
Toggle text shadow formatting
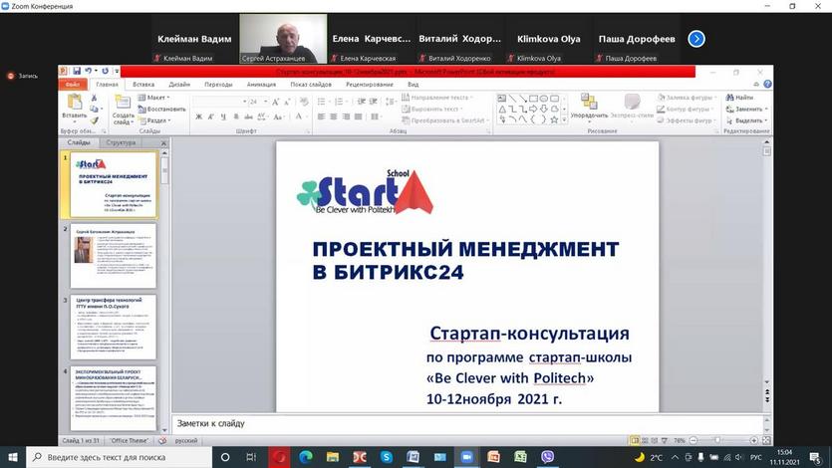tap(236, 117)
